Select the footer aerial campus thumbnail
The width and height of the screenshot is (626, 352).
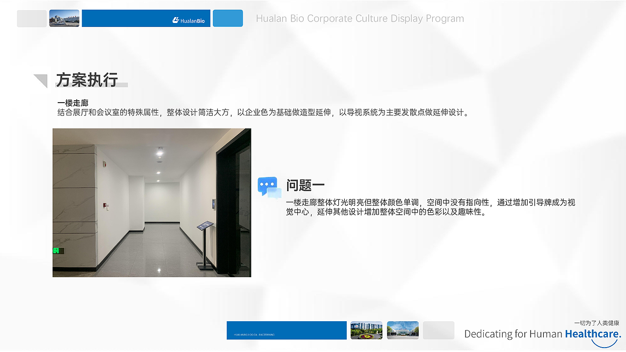366,330
